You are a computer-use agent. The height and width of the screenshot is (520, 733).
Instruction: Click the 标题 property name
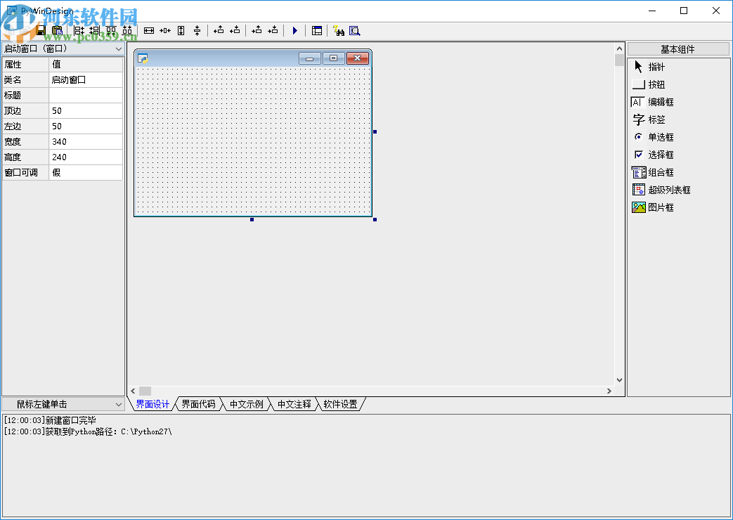point(26,96)
